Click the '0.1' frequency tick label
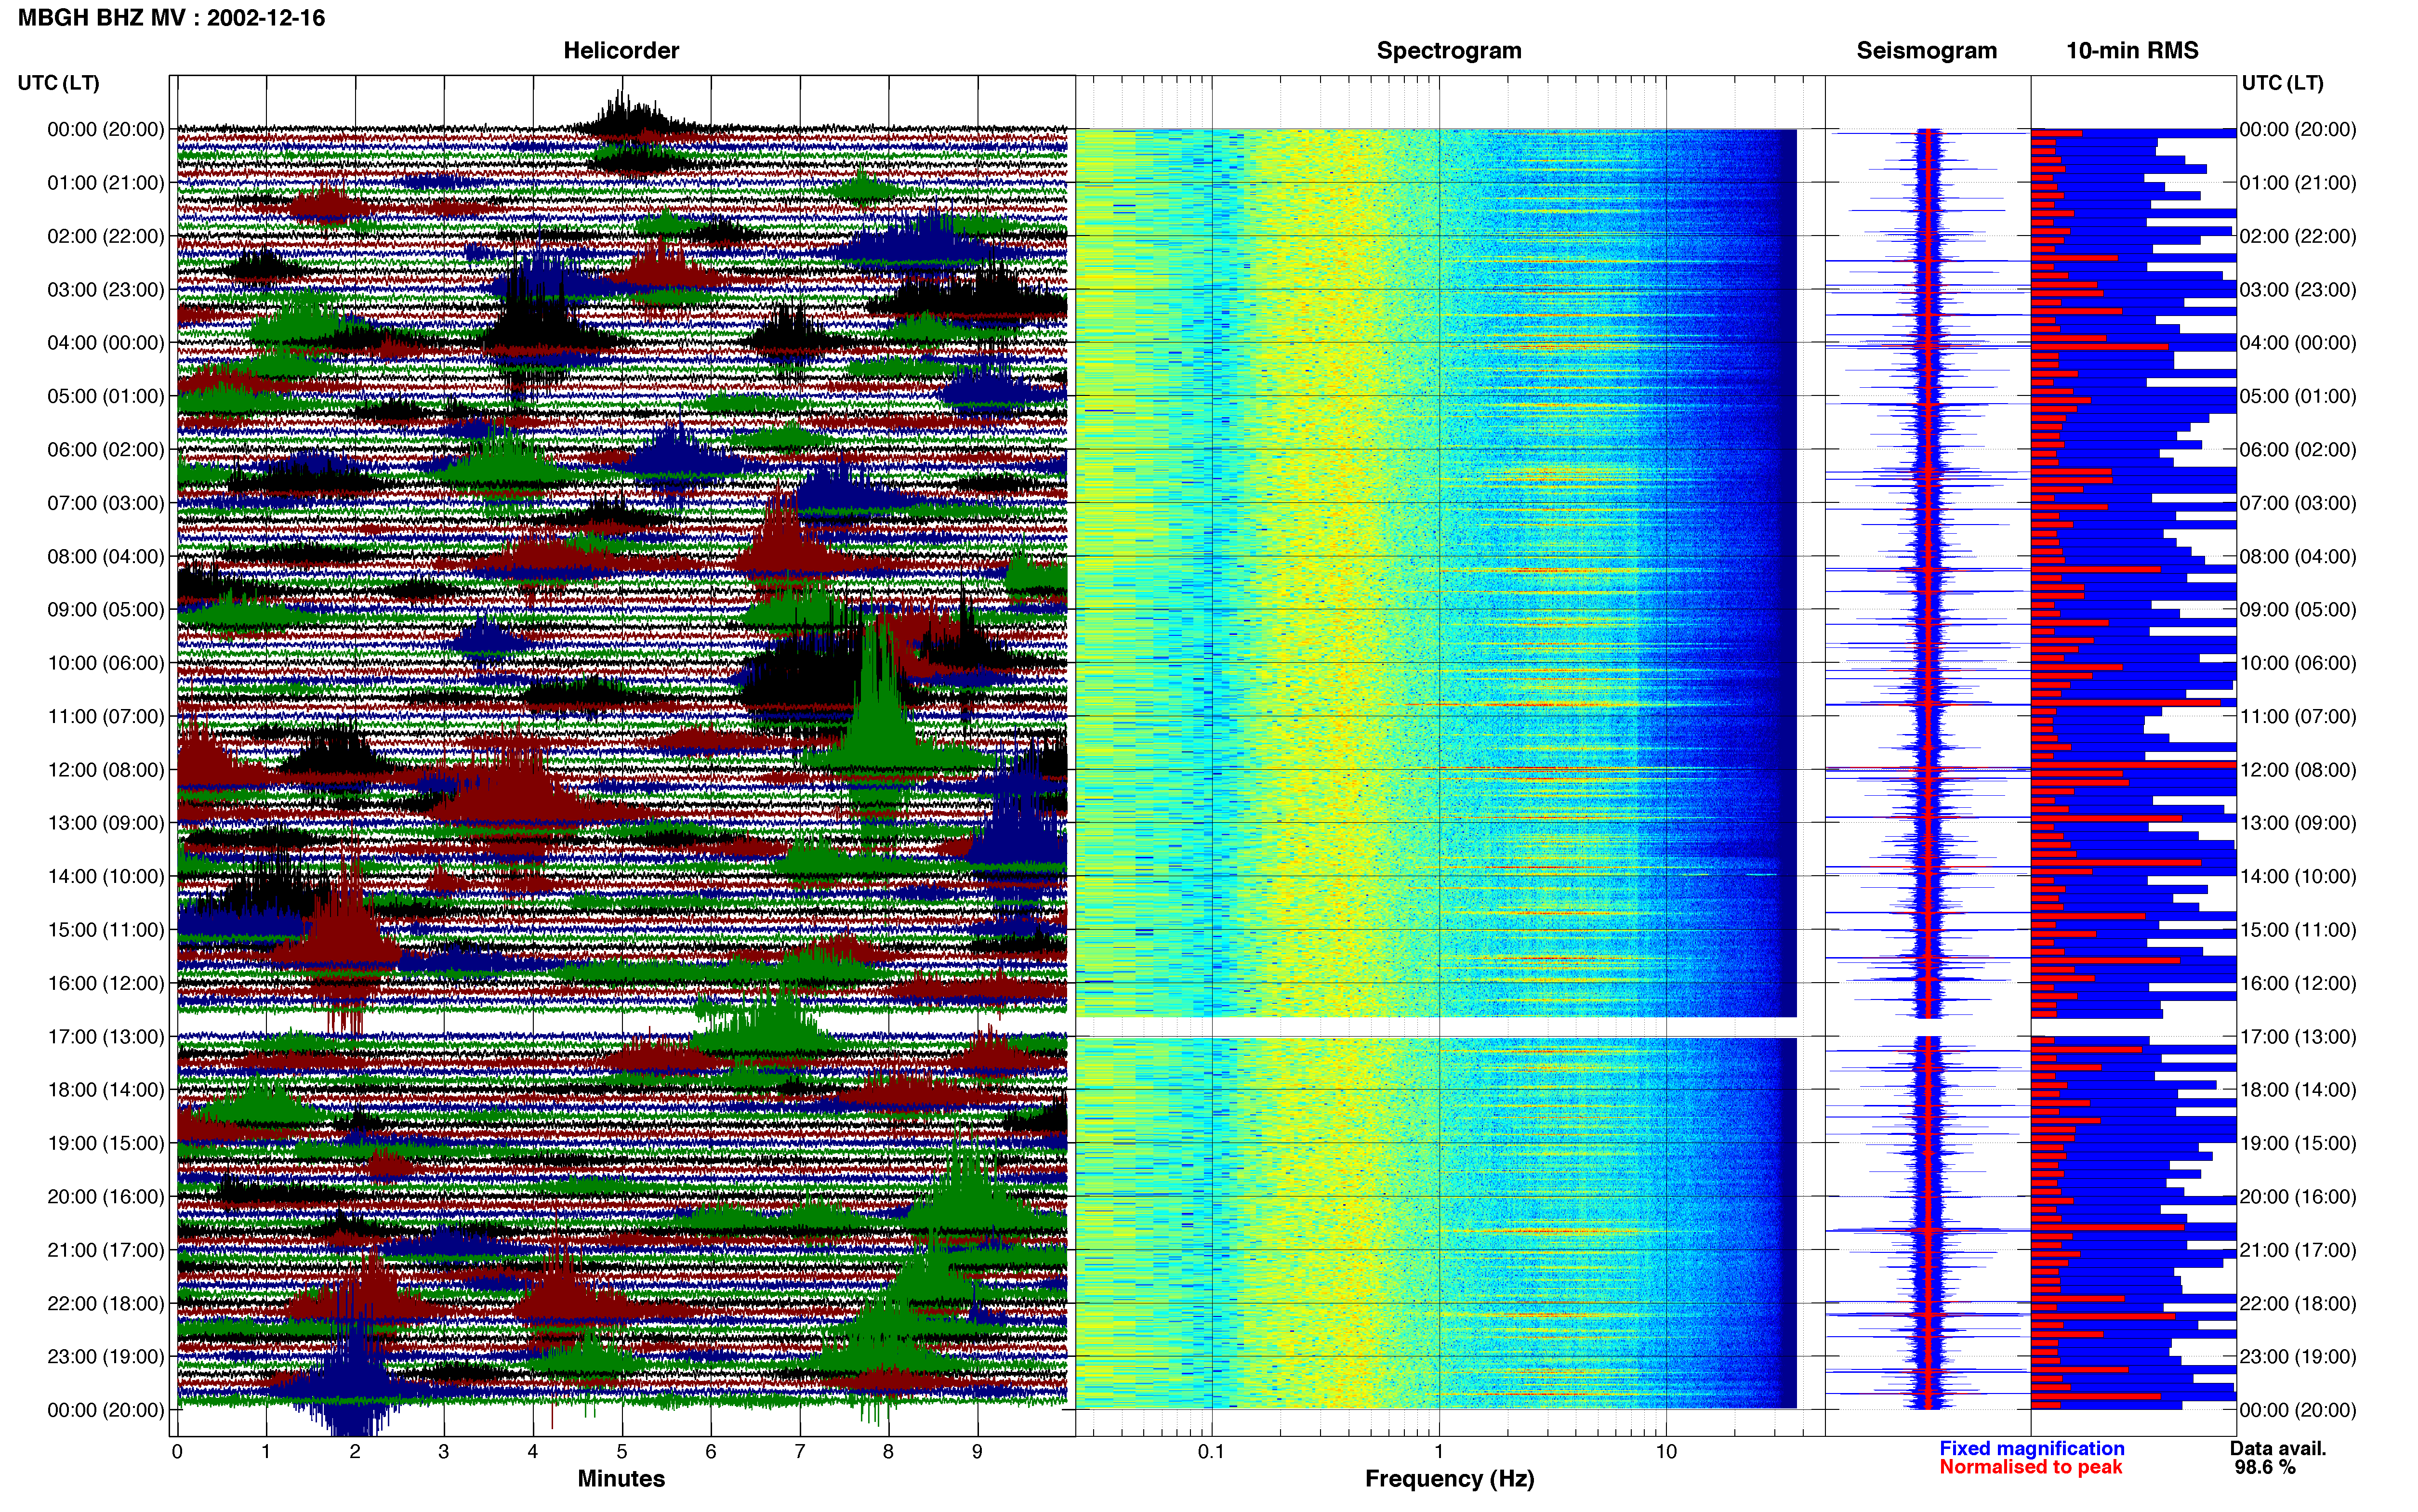 (x=1211, y=1452)
